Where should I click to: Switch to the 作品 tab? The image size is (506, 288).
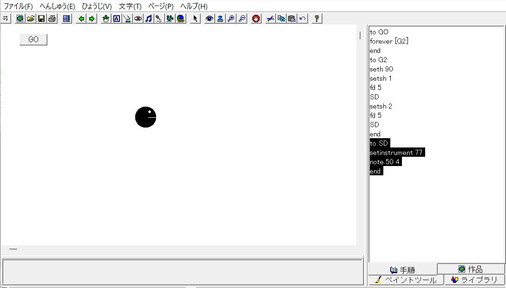coord(471,269)
